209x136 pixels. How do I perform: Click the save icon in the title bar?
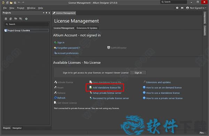[x=7, y=2]
